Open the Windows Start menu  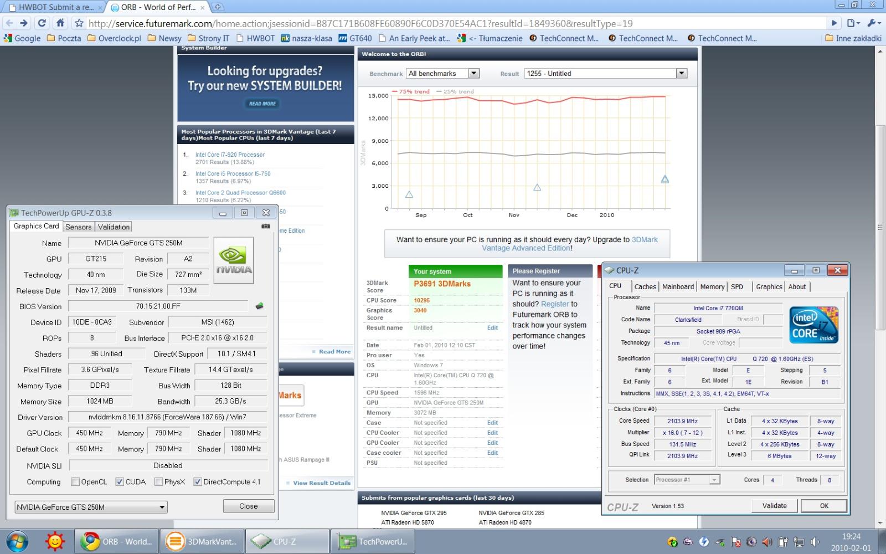click(x=18, y=541)
